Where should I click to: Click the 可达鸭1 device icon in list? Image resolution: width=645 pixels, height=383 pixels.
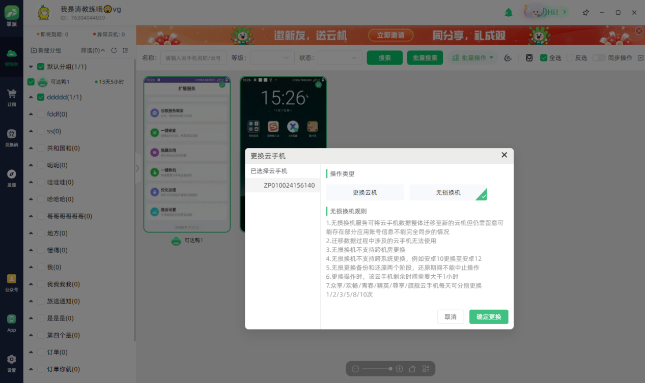[x=43, y=82]
